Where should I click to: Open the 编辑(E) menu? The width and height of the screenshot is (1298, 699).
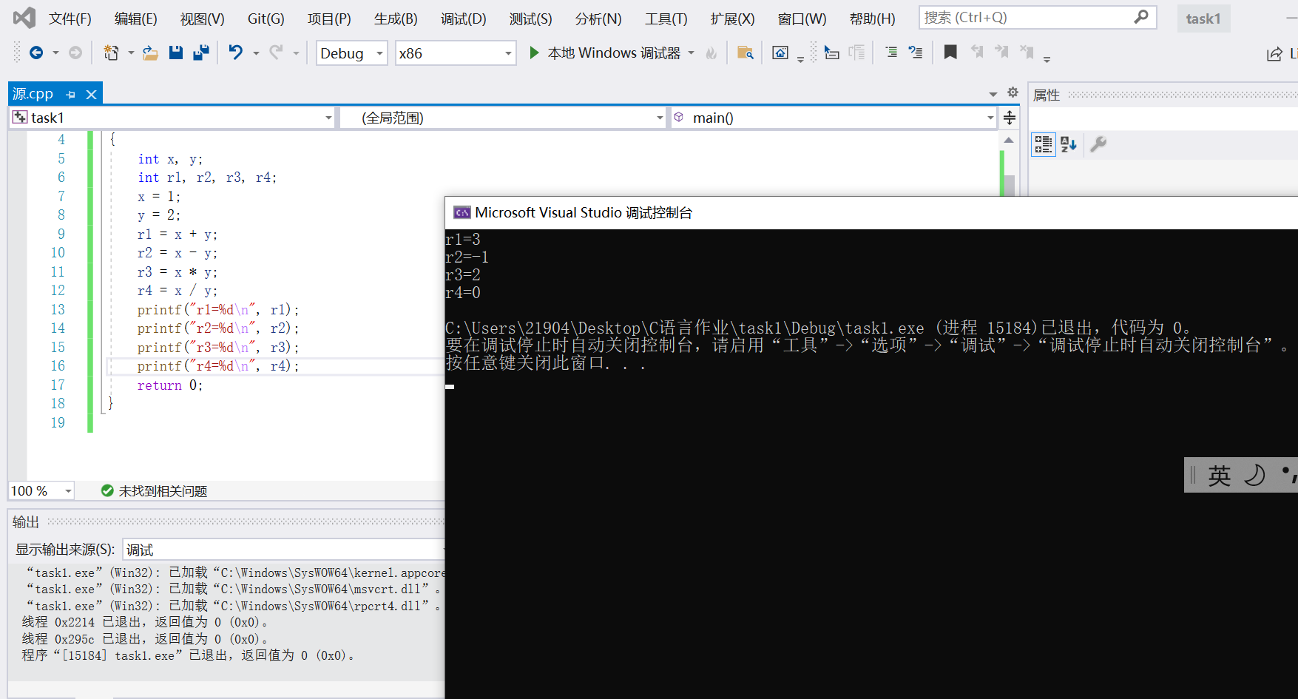[x=136, y=18]
